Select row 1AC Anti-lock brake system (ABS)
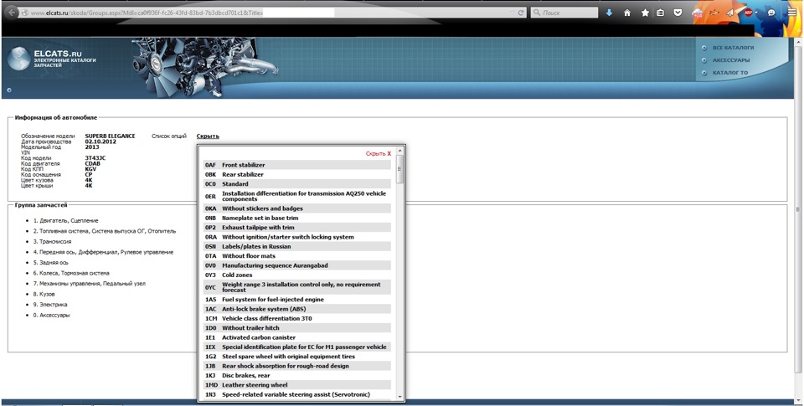The height and width of the screenshot is (406, 804). [x=296, y=309]
